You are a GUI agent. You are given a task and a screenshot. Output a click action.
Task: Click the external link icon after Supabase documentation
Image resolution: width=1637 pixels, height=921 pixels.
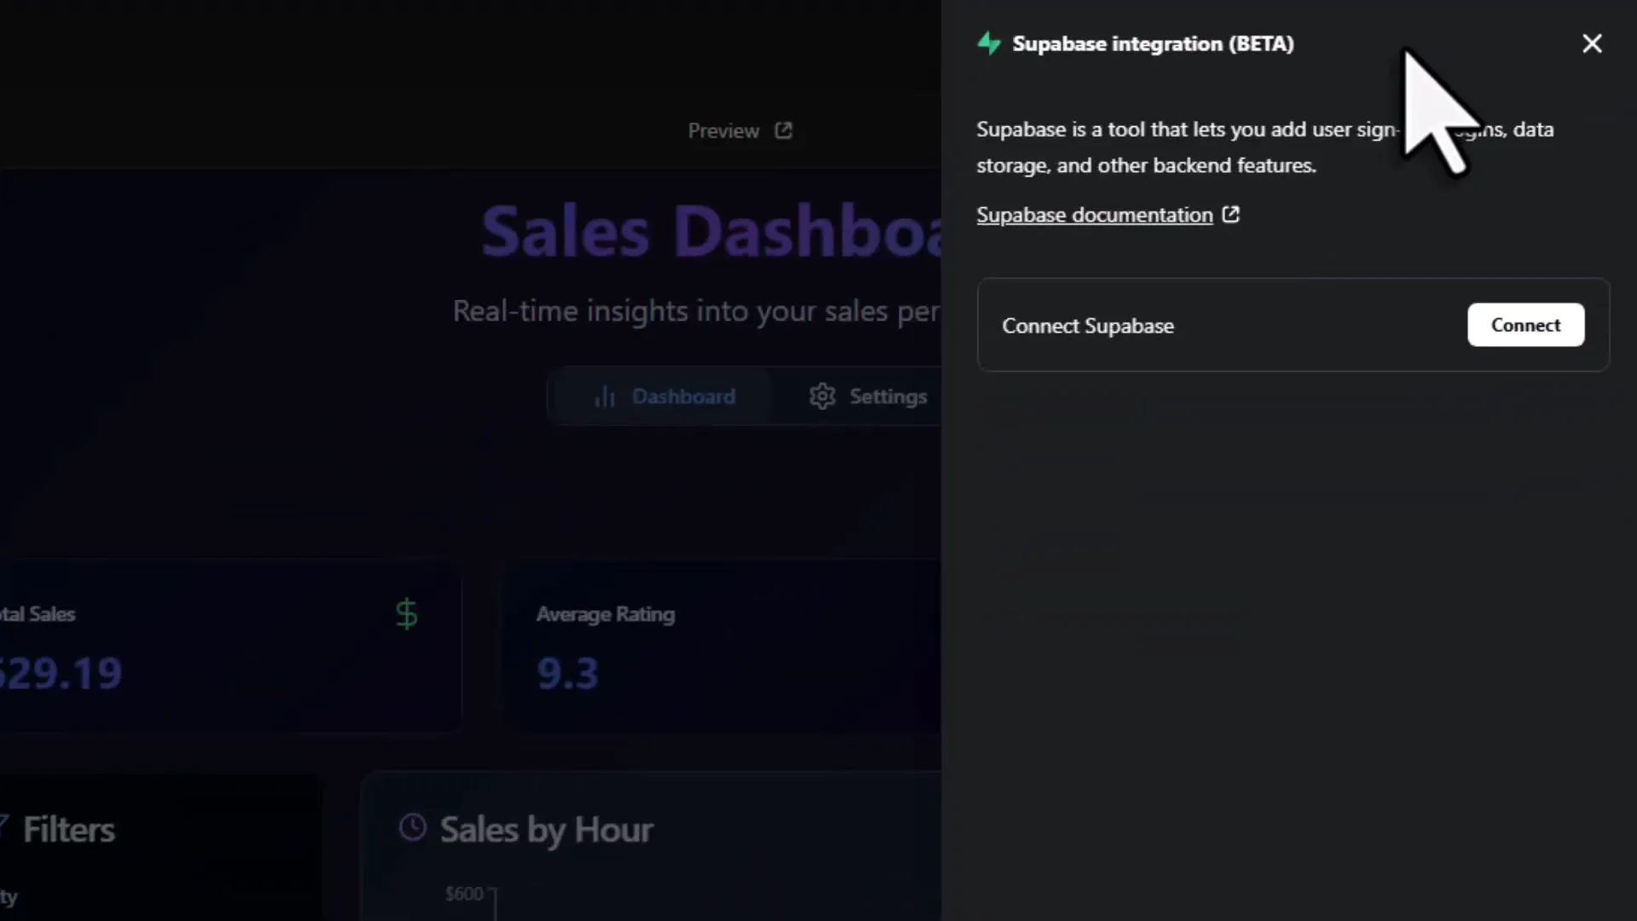point(1231,214)
